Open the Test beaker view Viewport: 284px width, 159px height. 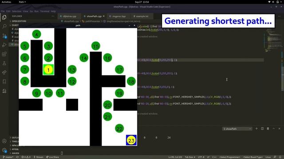[x=4, y=63]
